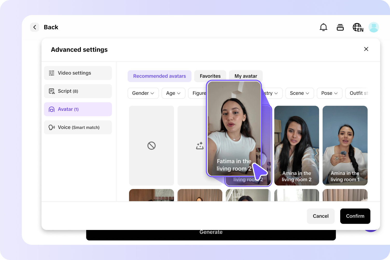Open the user profile avatar
Image resolution: width=390 pixels, height=260 pixels.
tap(374, 27)
